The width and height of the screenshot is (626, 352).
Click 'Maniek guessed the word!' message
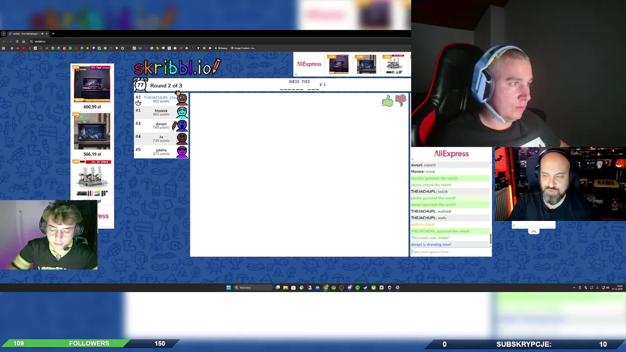click(x=434, y=178)
